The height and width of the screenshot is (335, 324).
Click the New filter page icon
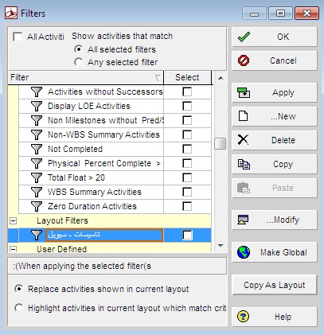[x=243, y=116]
